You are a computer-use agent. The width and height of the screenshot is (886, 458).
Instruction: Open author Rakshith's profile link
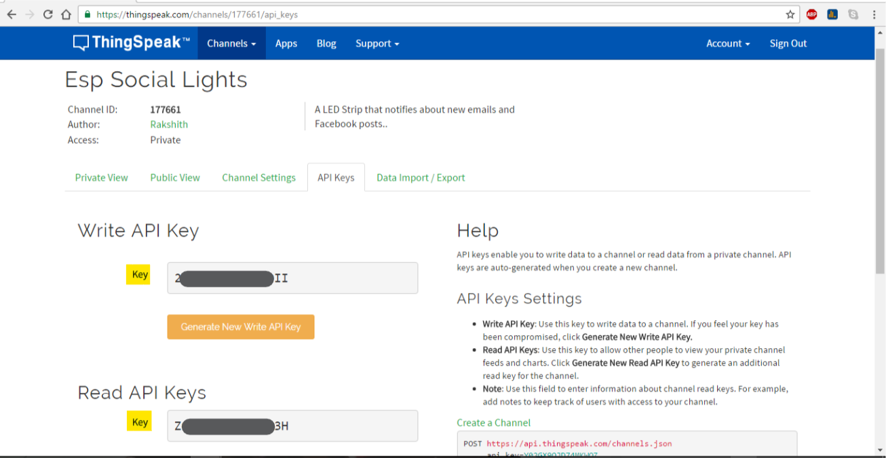click(x=169, y=124)
